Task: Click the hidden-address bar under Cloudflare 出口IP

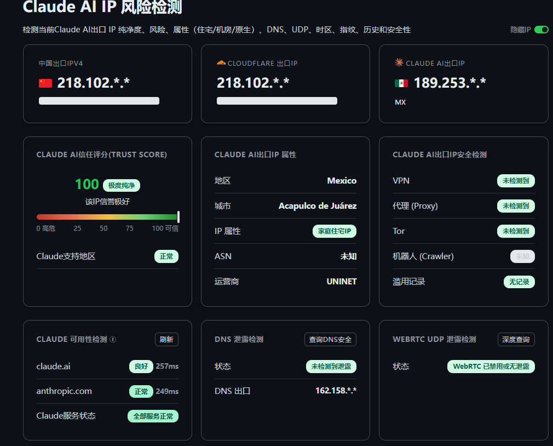Action: click(277, 101)
